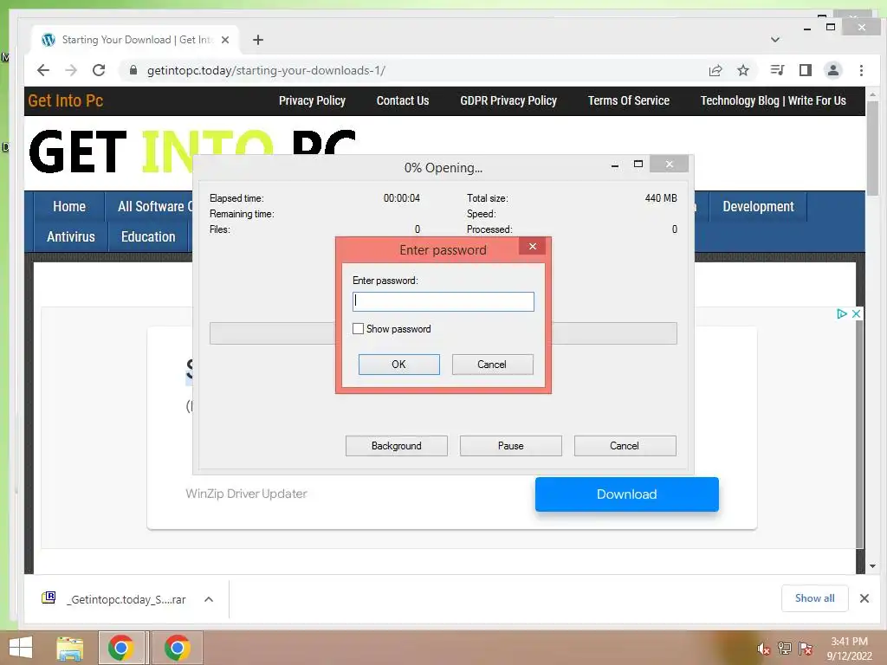Open the Education menu item
This screenshot has height=665, width=887.
pos(148,236)
